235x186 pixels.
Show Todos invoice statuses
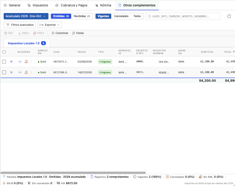137,16
